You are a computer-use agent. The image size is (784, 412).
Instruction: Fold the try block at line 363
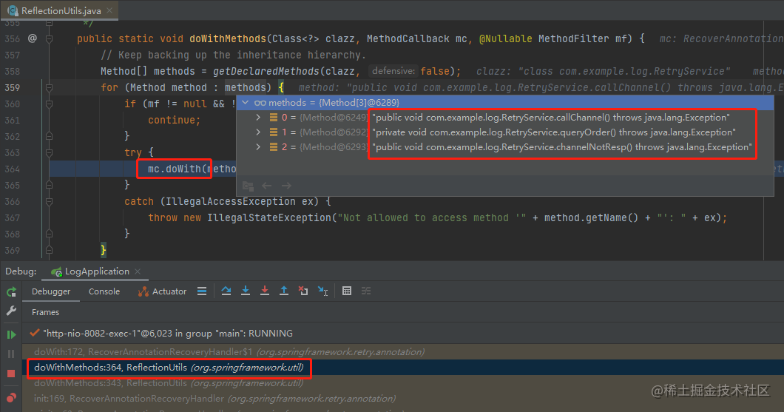pos(49,152)
